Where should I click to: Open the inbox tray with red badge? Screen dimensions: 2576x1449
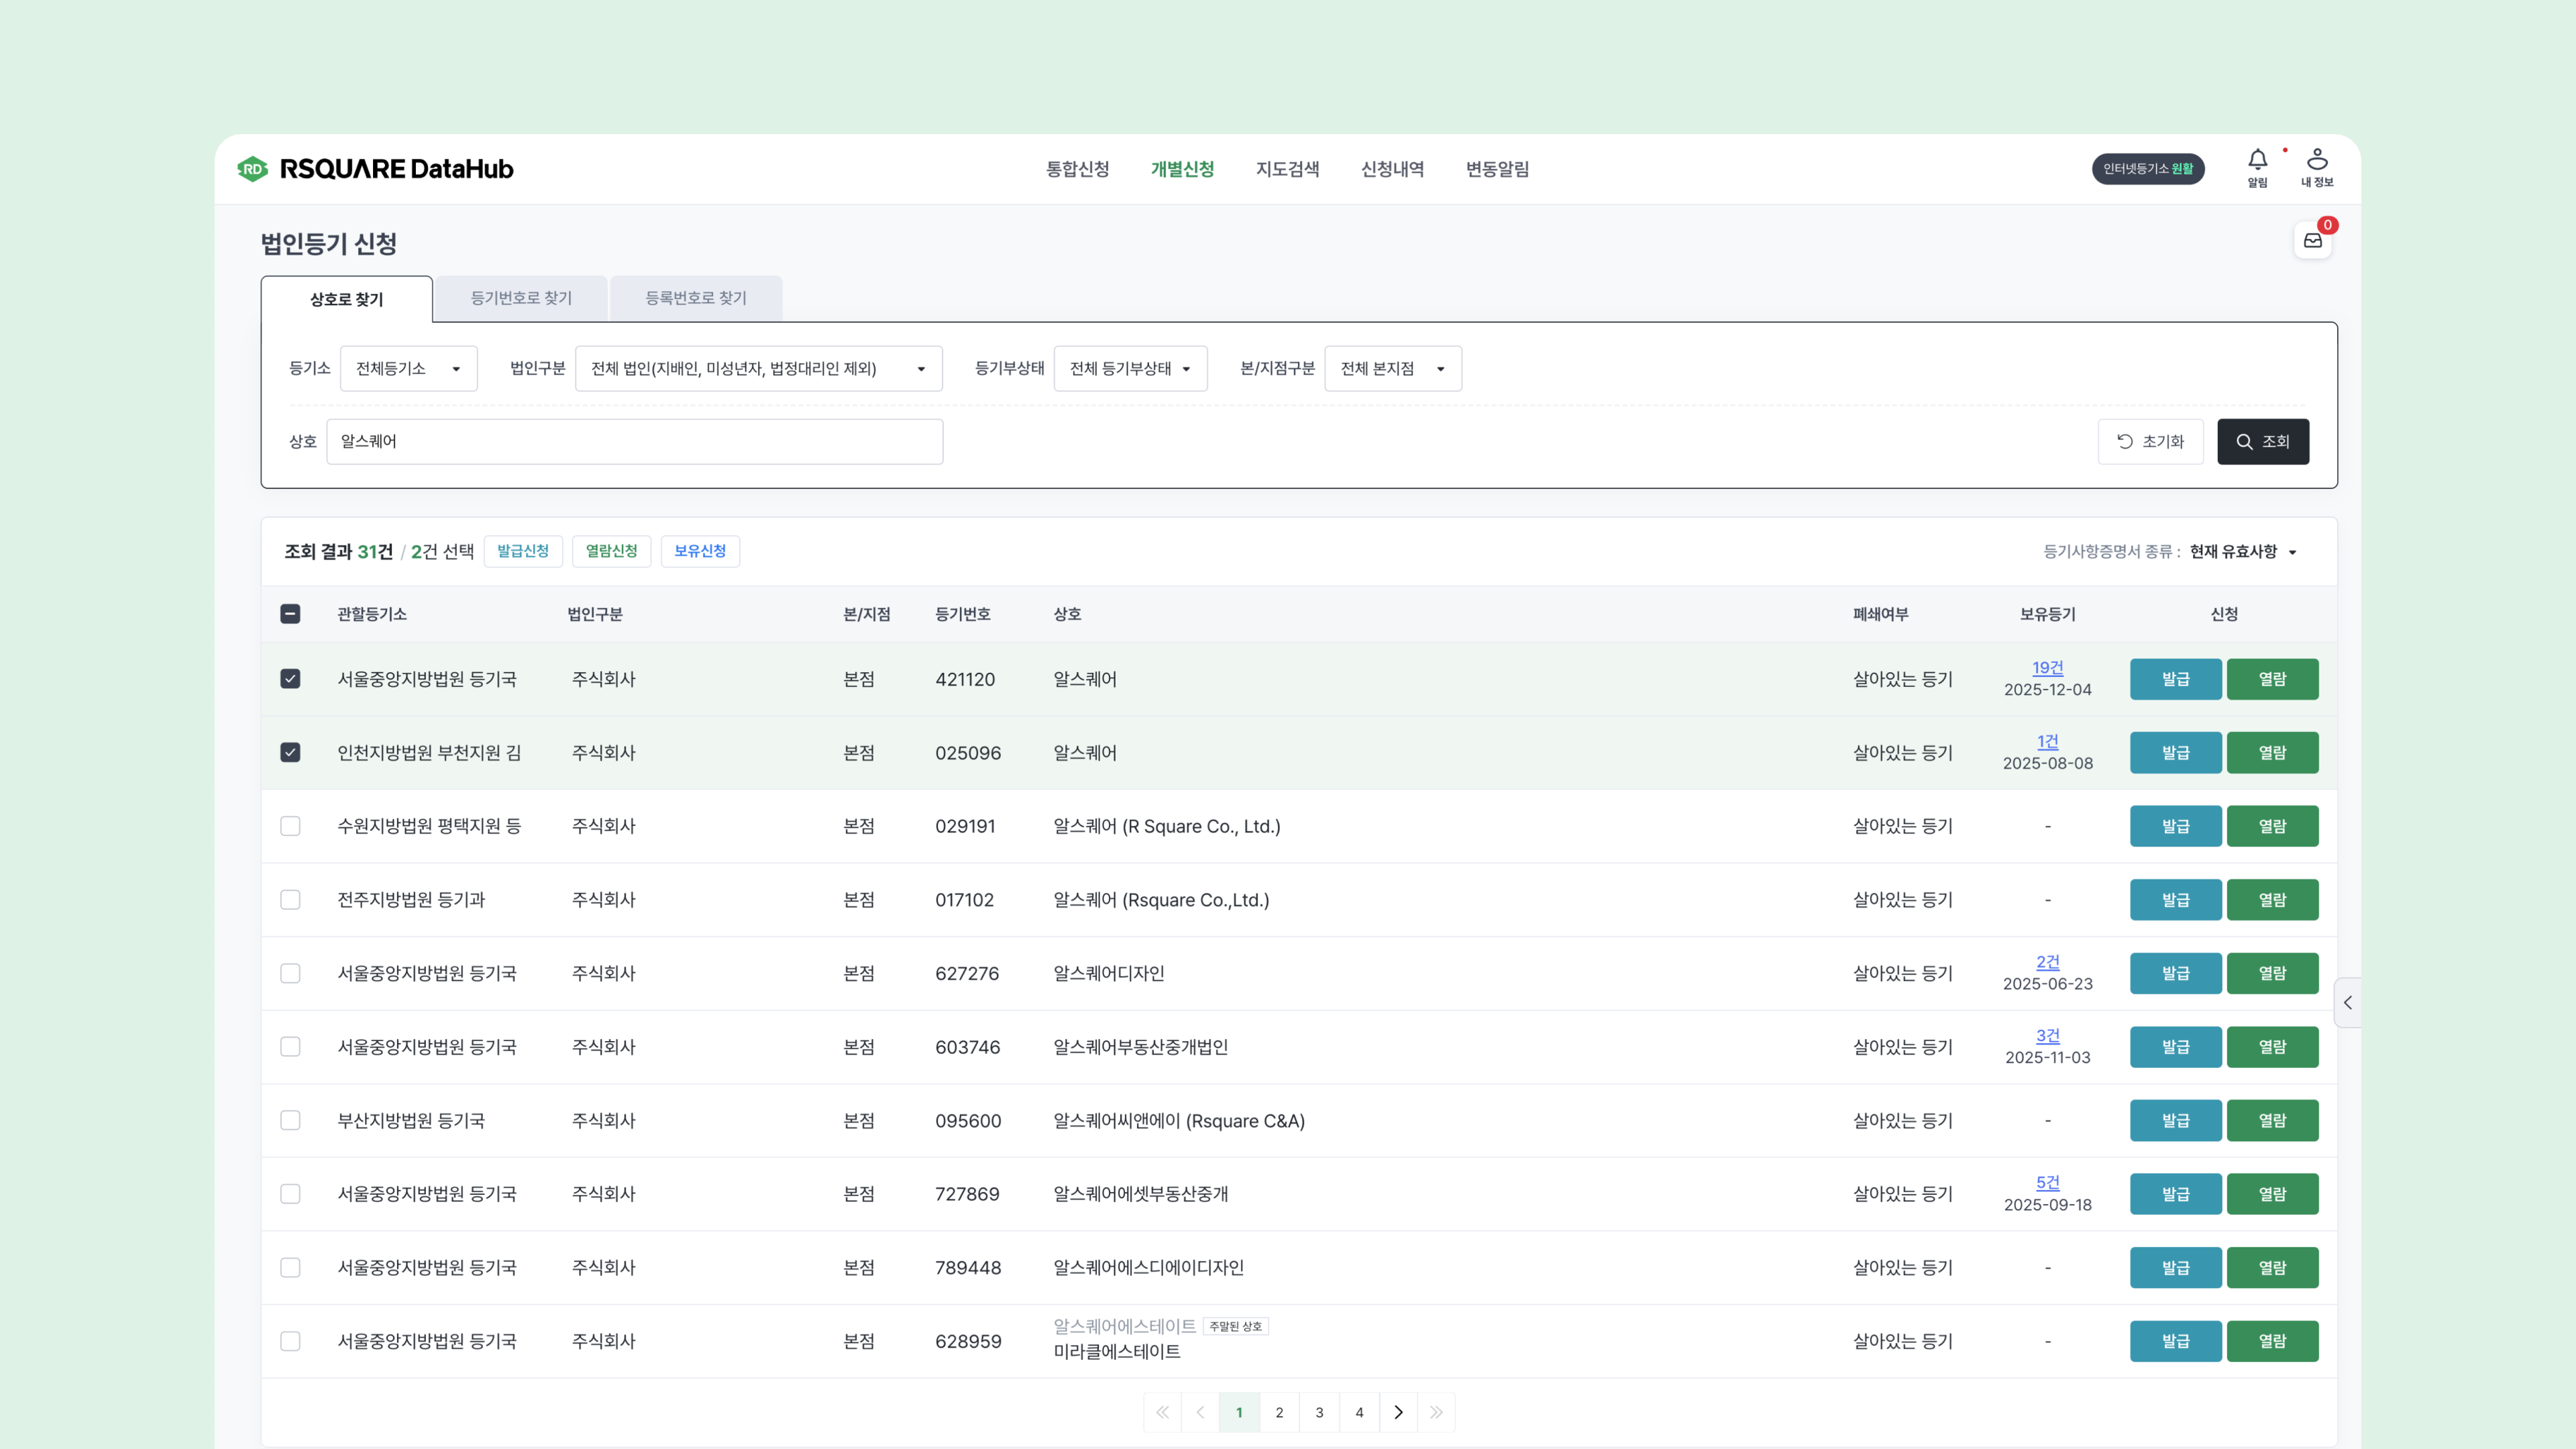point(2312,240)
